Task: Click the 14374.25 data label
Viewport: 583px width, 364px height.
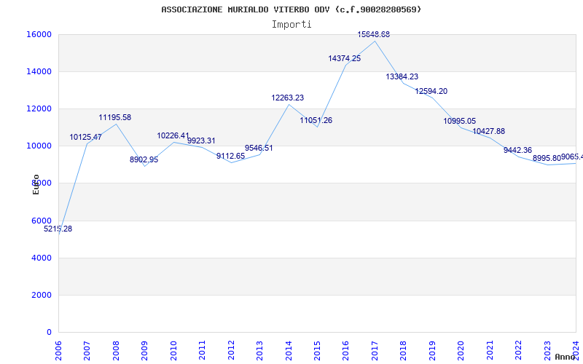Action: 344,58
